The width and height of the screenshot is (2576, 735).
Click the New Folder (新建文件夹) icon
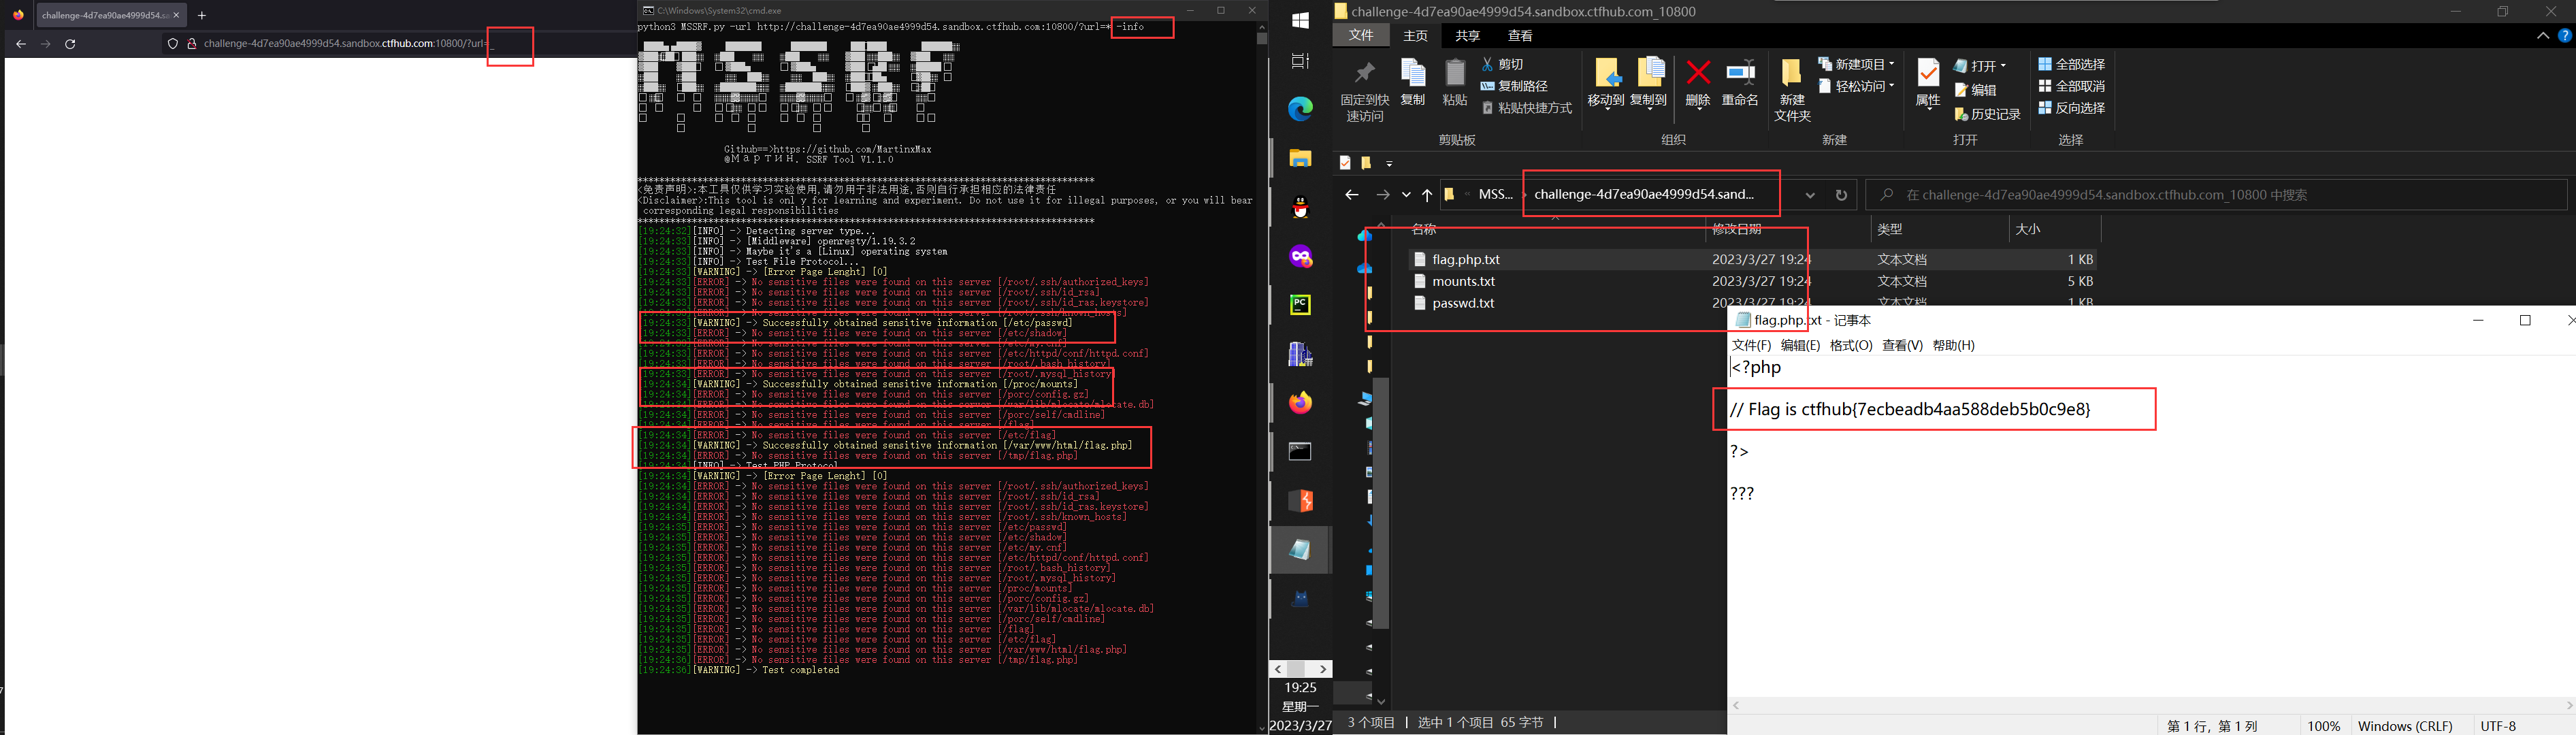point(1791,74)
